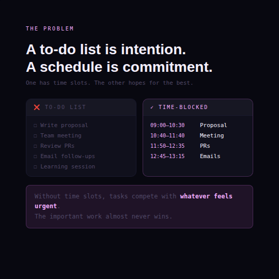Open the Meeting schedule entry

[212, 135]
